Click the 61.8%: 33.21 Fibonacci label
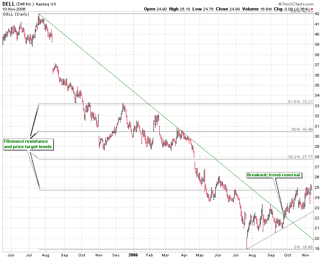 click(x=300, y=102)
